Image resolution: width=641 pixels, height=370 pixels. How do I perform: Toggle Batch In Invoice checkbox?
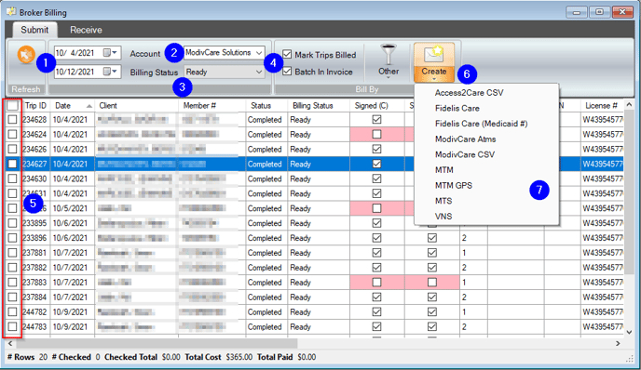(287, 72)
